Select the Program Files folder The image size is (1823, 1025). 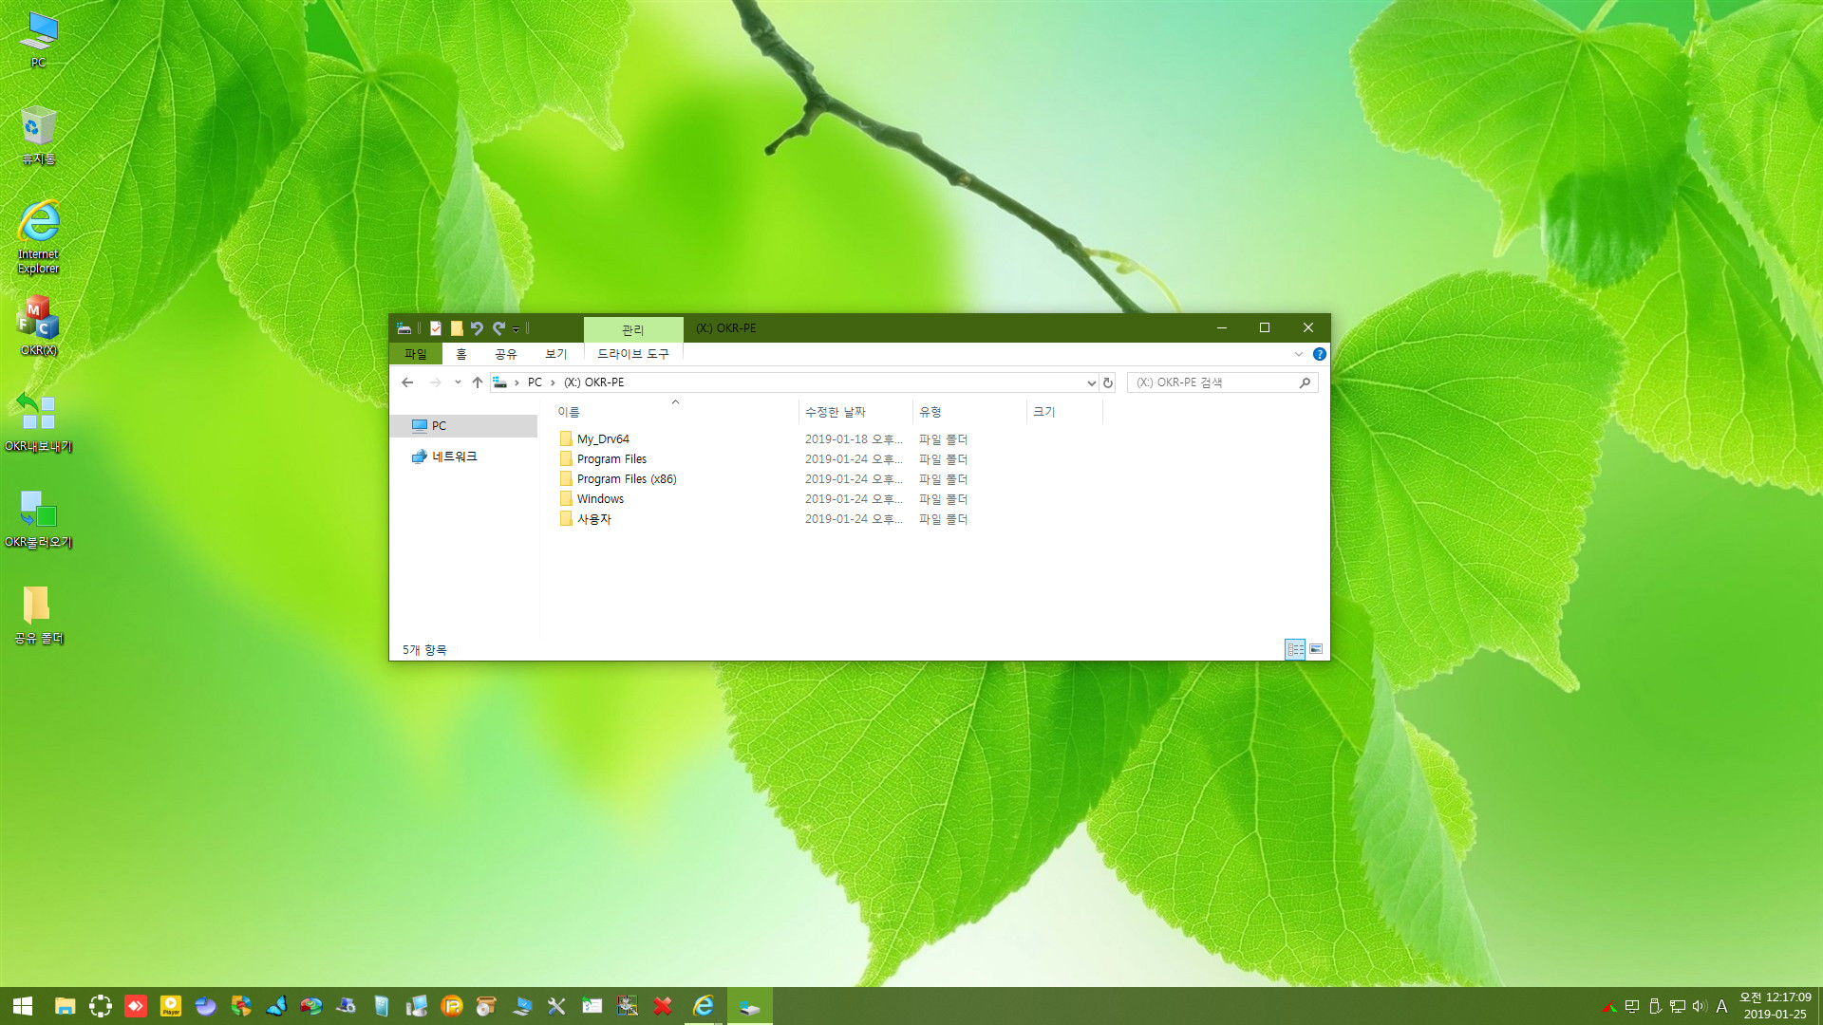tap(611, 459)
